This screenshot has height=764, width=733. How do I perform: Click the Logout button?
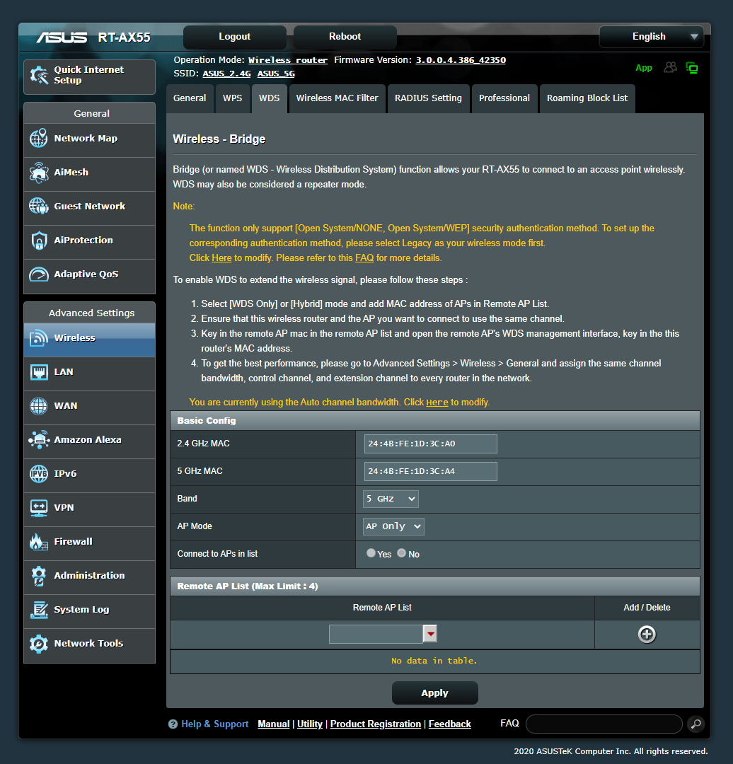(x=234, y=37)
